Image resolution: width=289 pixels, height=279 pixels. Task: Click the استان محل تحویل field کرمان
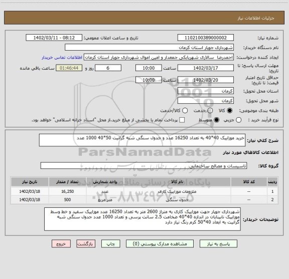pos(206,91)
